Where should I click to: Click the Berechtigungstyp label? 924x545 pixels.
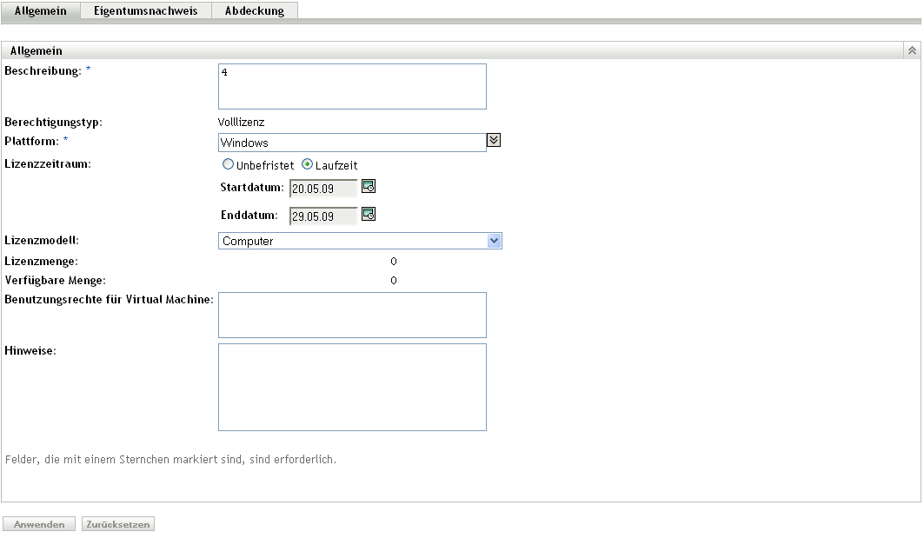coord(53,123)
